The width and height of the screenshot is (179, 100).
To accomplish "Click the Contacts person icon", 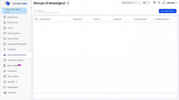I will (5, 49).
